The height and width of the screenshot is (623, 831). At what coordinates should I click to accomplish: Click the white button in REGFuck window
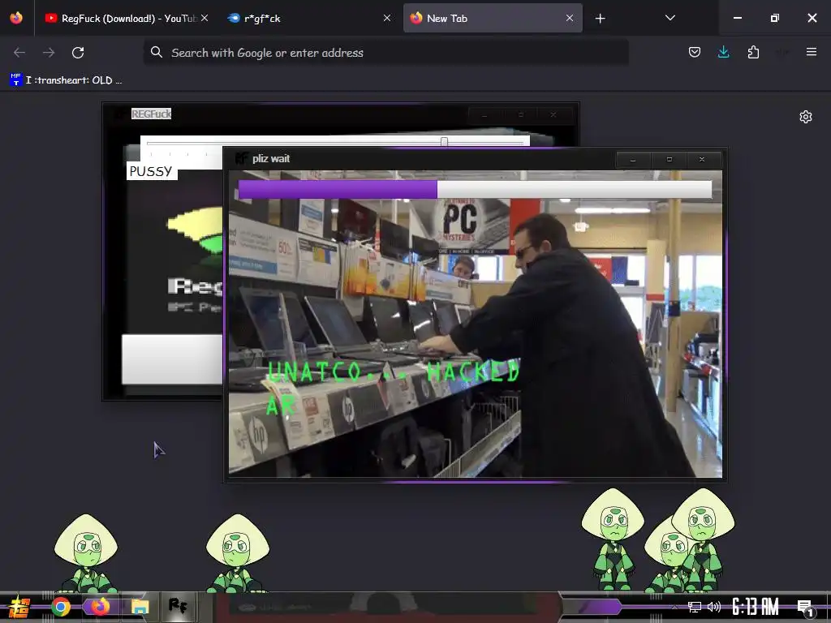point(173,359)
